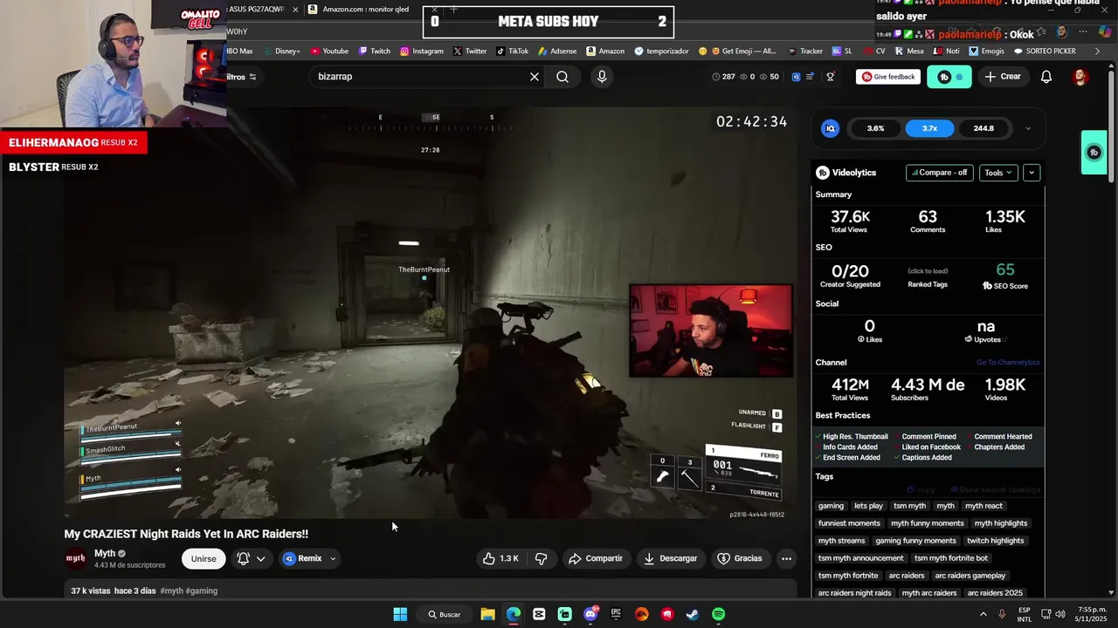Clear the bizarrap search text
The width and height of the screenshot is (1118, 628).
pos(535,77)
